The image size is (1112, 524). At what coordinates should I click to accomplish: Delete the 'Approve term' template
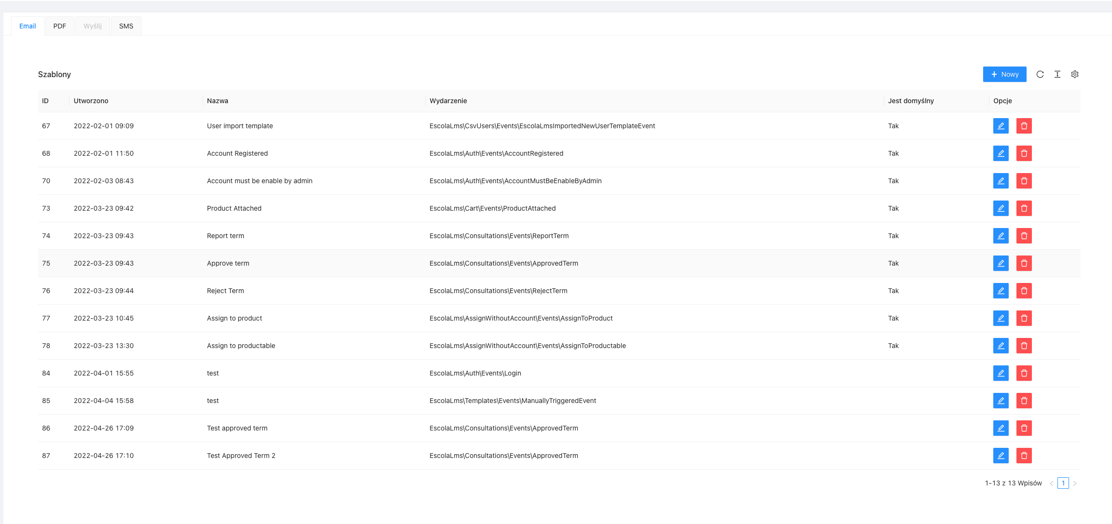pos(1024,263)
